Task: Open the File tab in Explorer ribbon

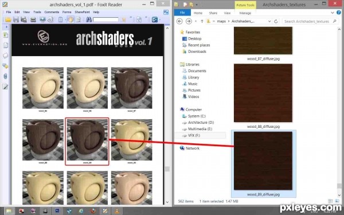Action: (182, 13)
